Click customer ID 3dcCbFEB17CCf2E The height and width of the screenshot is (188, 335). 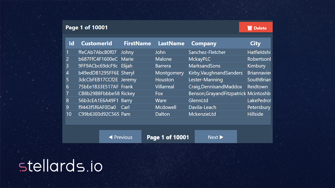coord(98,80)
